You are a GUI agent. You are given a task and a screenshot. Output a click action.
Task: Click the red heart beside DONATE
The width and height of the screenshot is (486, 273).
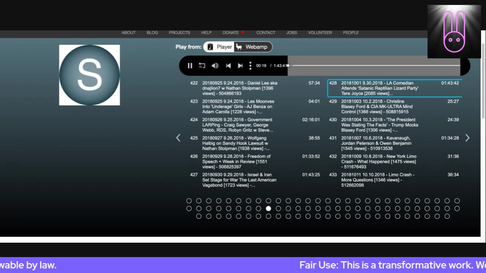[243, 33]
